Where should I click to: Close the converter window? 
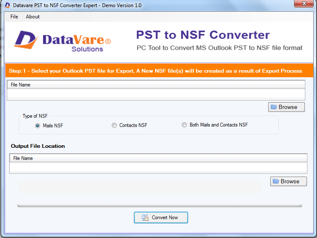click(x=304, y=3)
